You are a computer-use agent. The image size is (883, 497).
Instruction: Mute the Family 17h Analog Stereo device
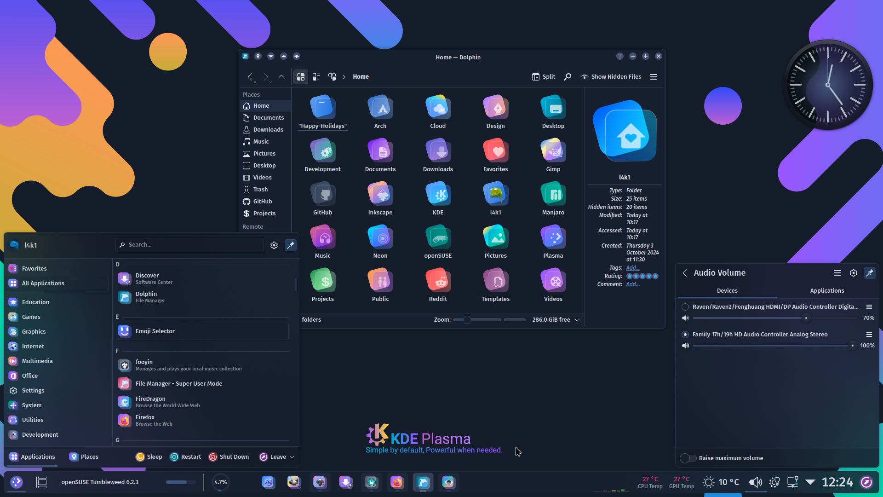coord(685,346)
